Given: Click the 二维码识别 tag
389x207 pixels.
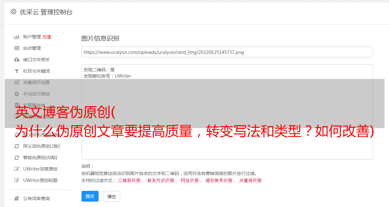Looking at the screenshot, I should tap(129, 180).
